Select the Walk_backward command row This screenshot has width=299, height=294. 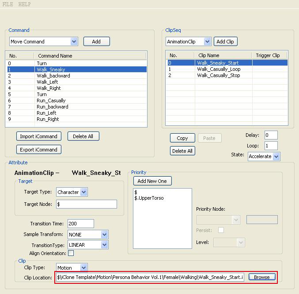coord(77,76)
